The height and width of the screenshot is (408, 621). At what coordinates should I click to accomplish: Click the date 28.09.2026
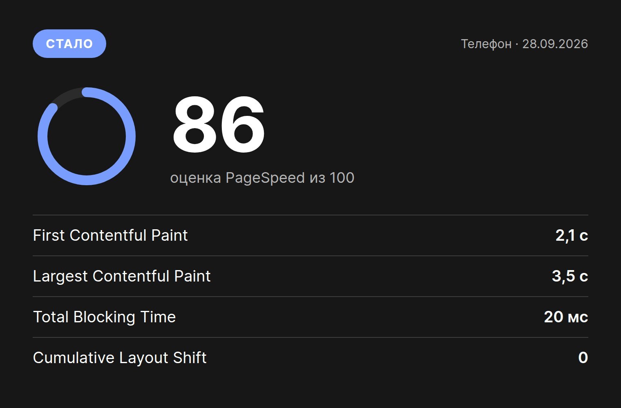[x=555, y=44]
